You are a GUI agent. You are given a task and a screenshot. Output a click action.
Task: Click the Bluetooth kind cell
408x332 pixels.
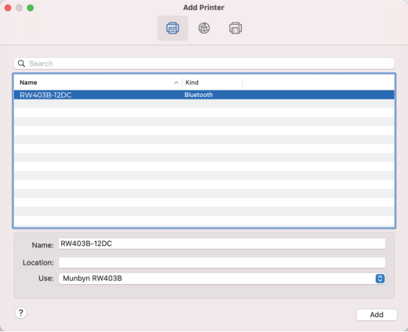[198, 95]
